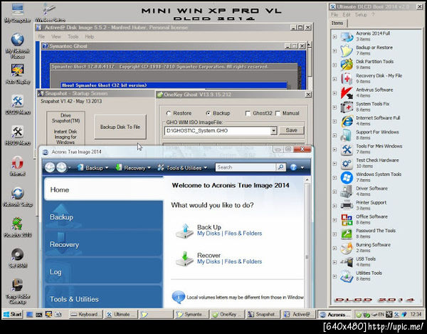
Task: Expand the Driver Software tree node
Action: coord(334,192)
